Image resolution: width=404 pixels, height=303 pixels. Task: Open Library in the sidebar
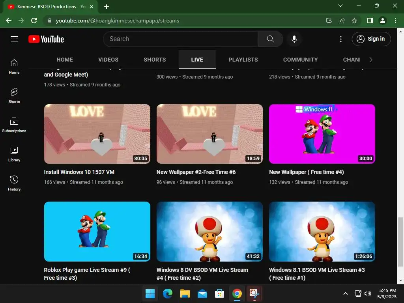[x=14, y=154]
